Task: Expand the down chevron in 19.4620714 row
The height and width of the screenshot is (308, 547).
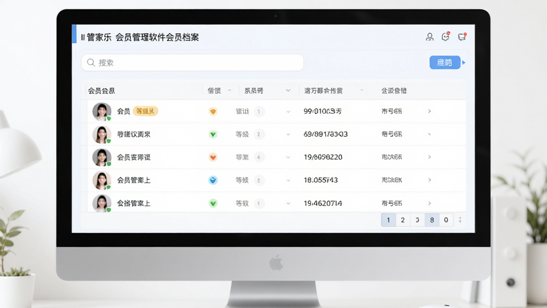Action: pyautogui.click(x=288, y=204)
